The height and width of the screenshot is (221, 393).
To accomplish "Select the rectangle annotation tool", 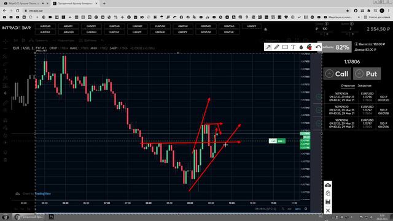I will click(x=285, y=47).
